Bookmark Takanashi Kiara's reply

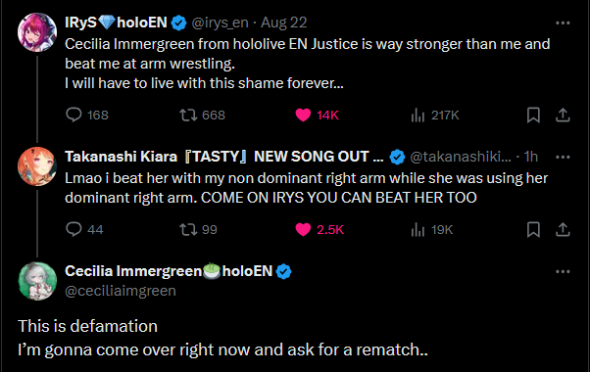(533, 229)
